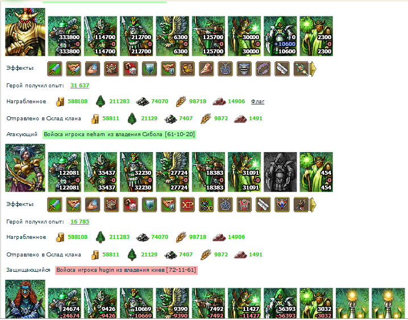Click the golden-armored hero portrait
The image size is (408, 320).
point(25,32)
